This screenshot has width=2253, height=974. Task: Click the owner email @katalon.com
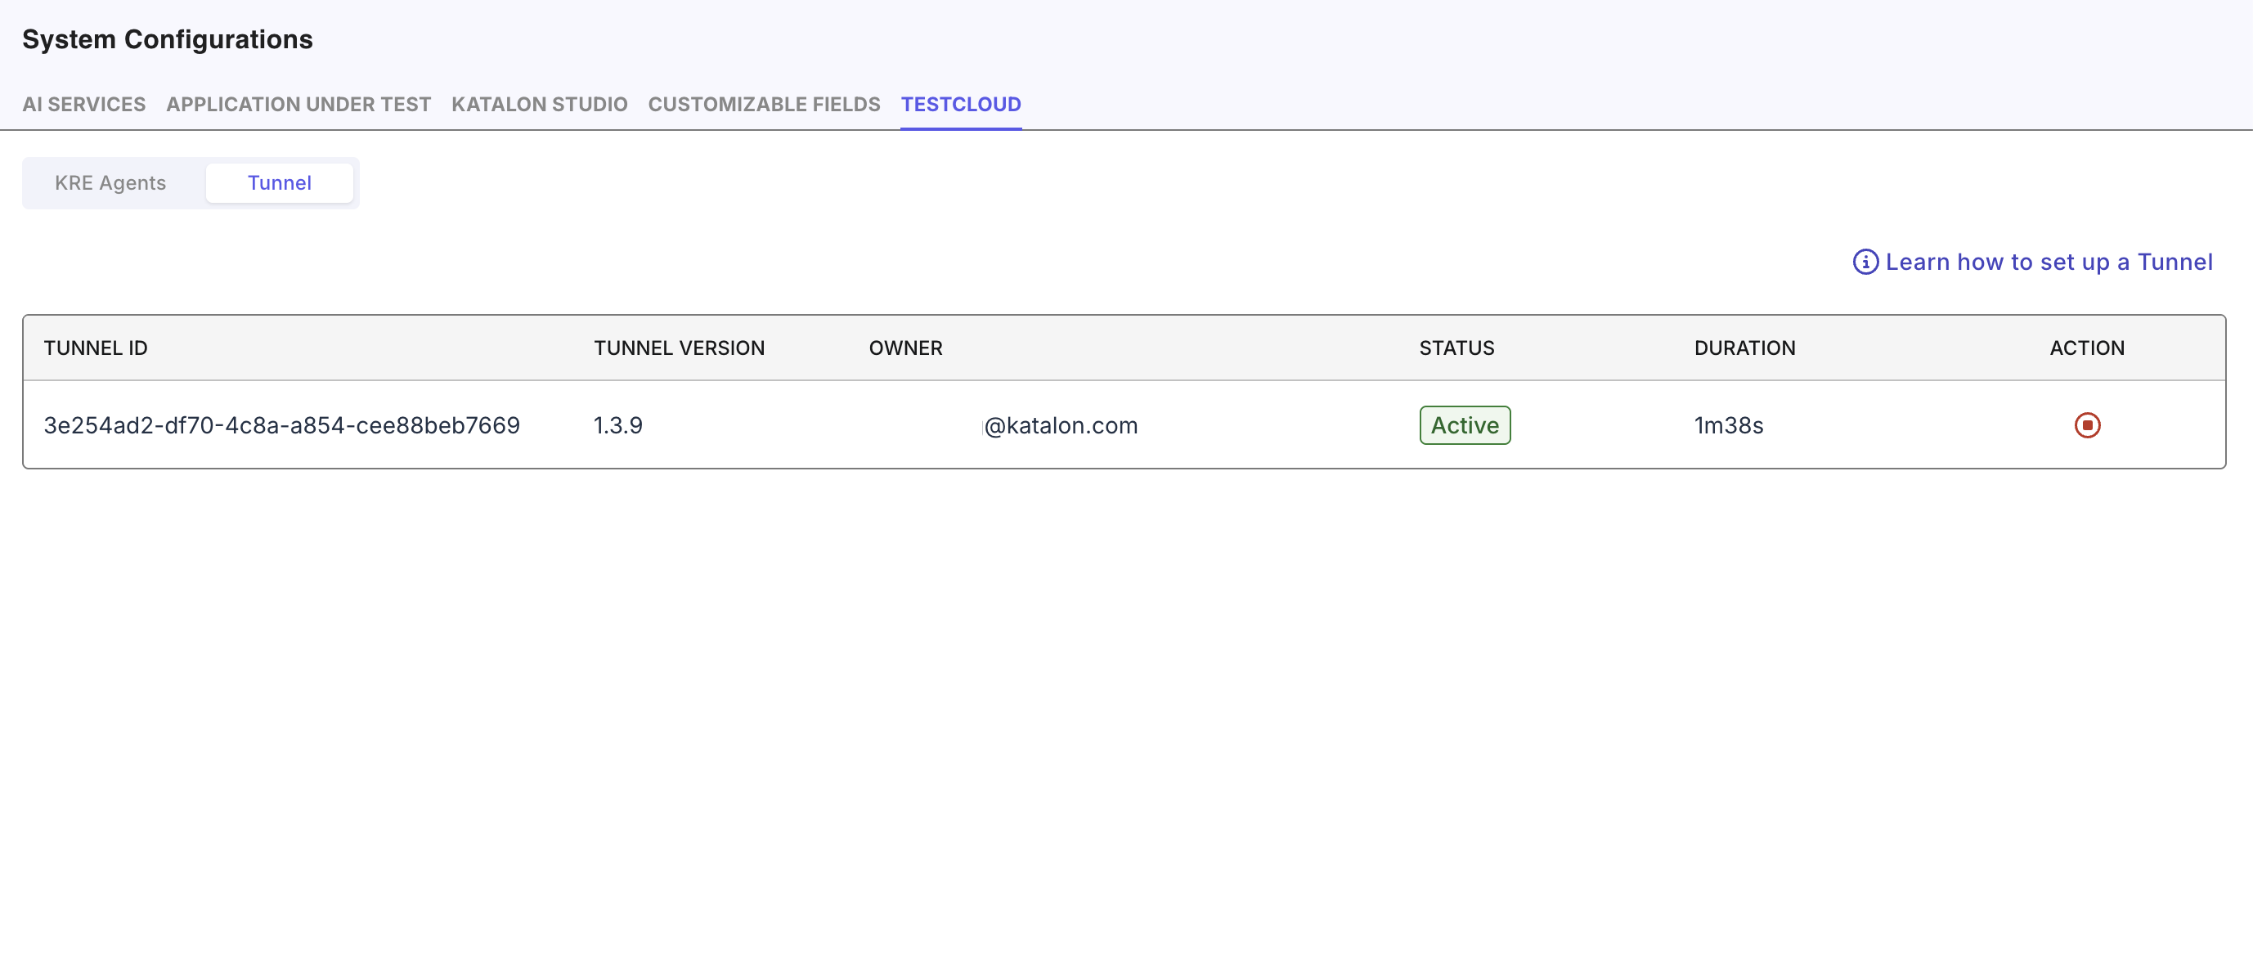[1060, 425]
